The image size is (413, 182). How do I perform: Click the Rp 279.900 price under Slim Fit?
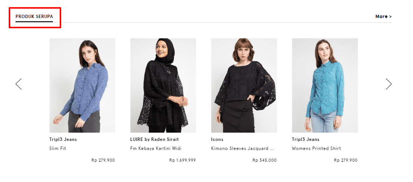[103, 160]
